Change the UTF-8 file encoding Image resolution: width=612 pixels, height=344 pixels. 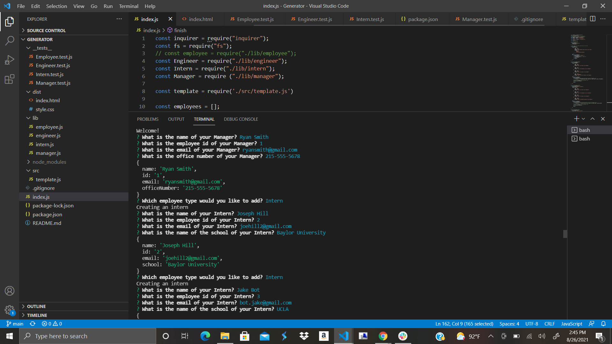click(x=531, y=324)
